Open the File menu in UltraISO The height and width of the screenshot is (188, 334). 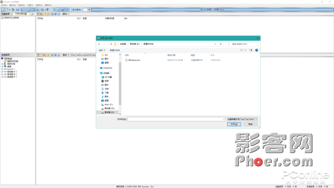[4, 5]
